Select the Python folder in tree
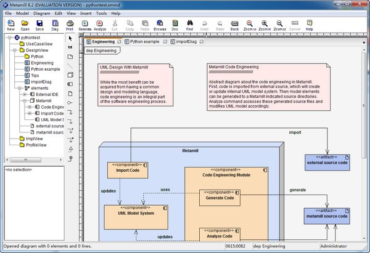This screenshot has width=370, height=253. (x=34, y=57)
